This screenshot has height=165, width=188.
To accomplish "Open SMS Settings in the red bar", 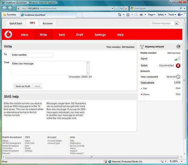I will pyautogui.click(x=100, y=35).
